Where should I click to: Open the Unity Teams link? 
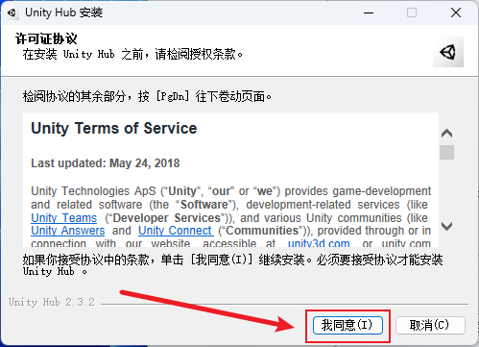click(63, 218)
